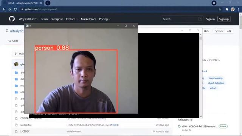Open the Chrome three-dot menu

point(238,9)
